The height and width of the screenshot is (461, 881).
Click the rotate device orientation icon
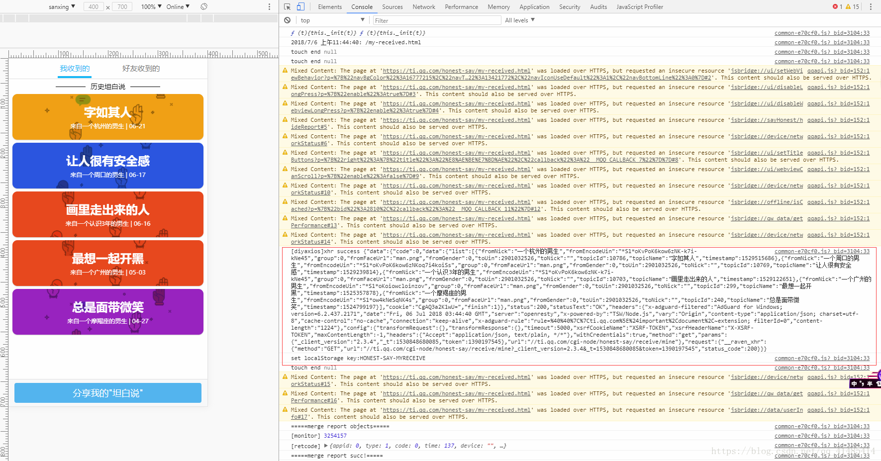tap(204, 6)
